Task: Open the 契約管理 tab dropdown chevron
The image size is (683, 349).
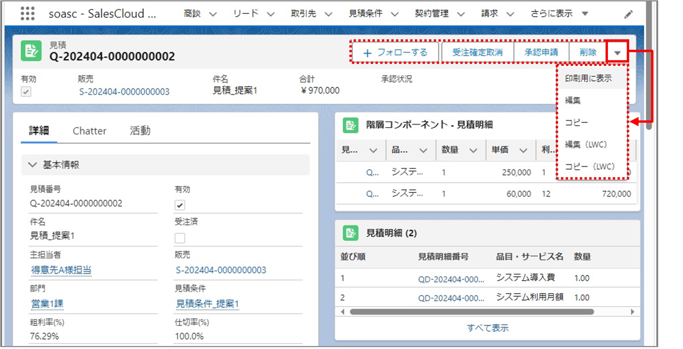Action: [461, 14]
